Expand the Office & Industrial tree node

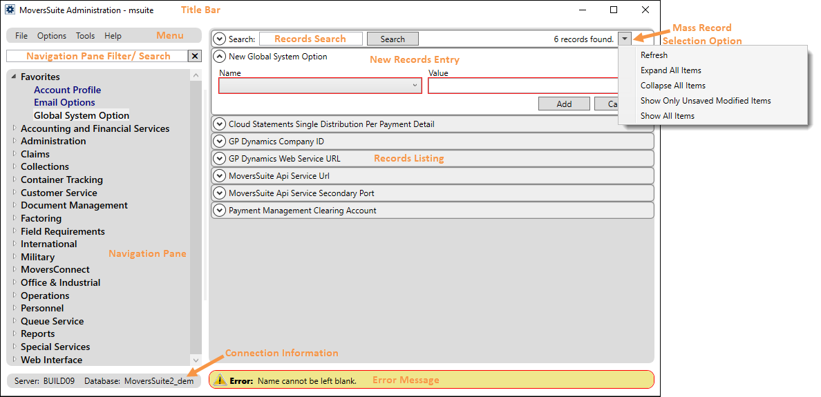(15, 282)
